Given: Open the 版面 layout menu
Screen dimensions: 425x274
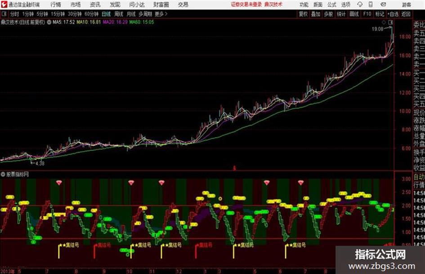Looking at the screenshot, I should [x=318, y=4].
